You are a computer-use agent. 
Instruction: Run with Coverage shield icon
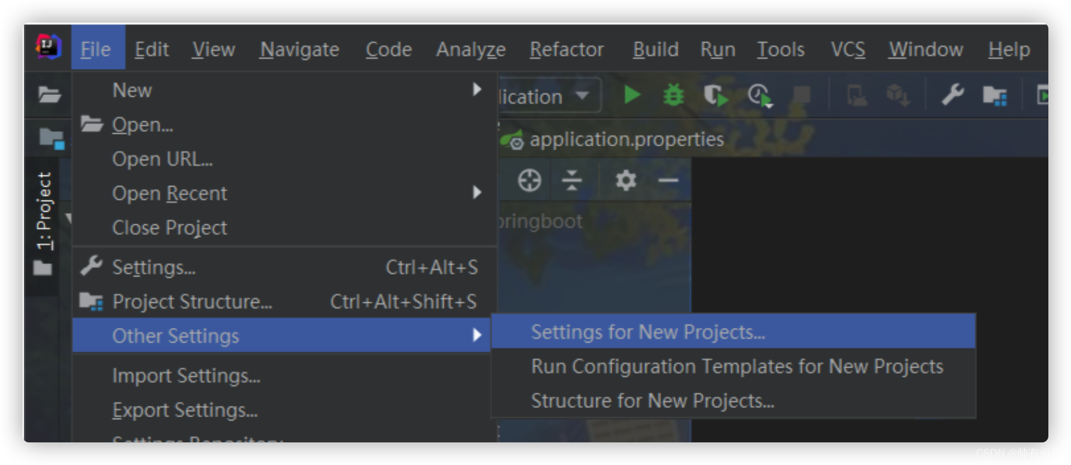click(715, 96)
